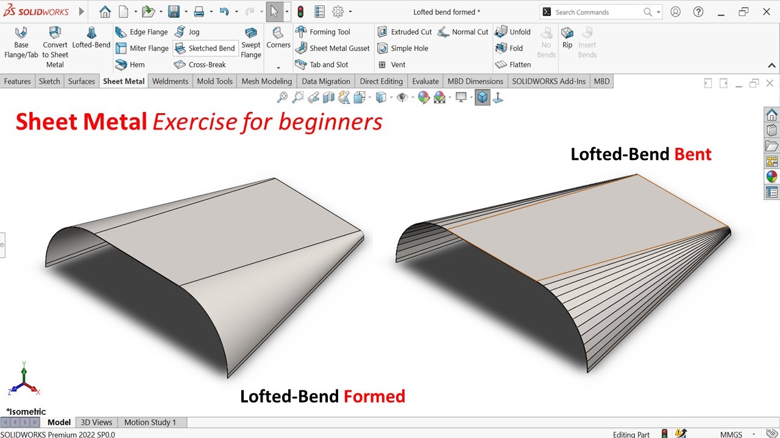Choose Convert to Sheet Metal

[x=55, y=47]
